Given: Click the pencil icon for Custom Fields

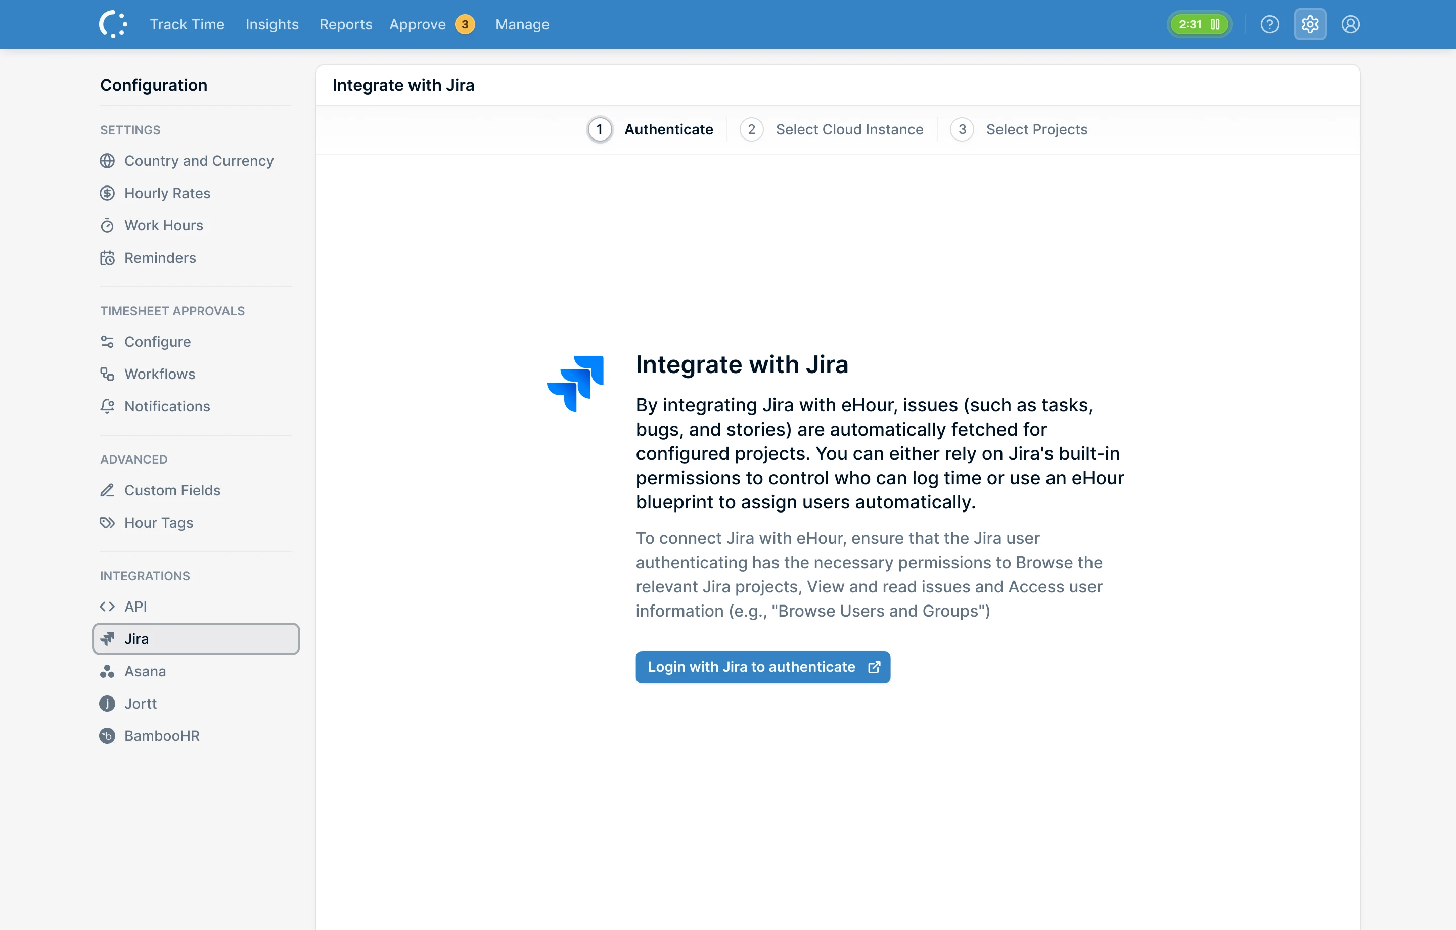Looking at the screenshot, I should pyautogui.click(x=107, y=490).
